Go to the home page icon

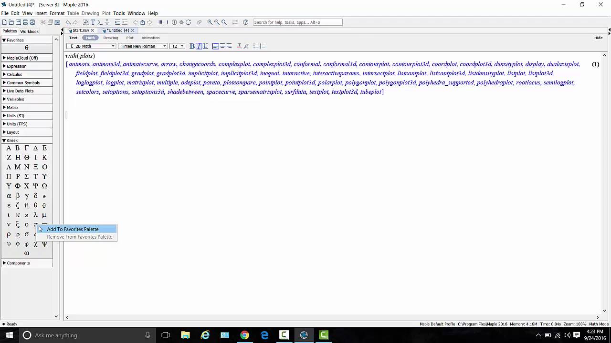pos(142,22)
